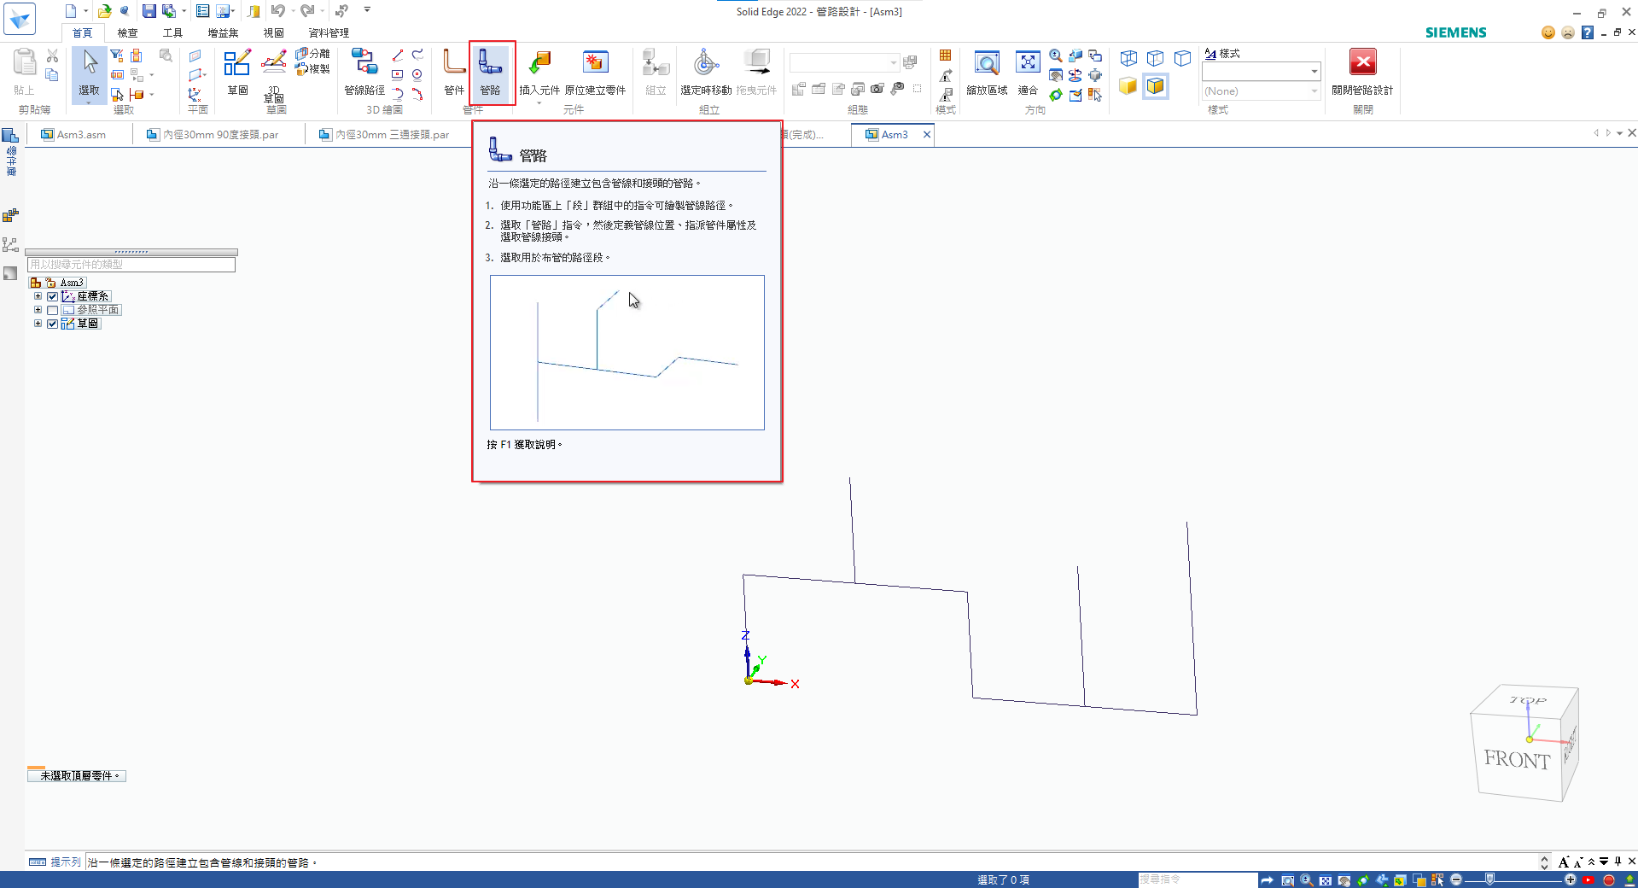
Task: Click the sad face feedback icon
Action: (x=1568, y=32)
